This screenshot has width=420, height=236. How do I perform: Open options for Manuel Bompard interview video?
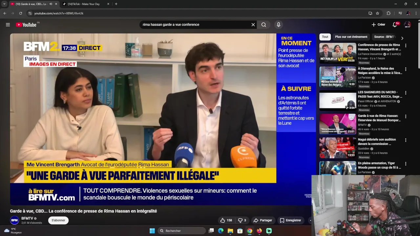pyautogui.click(x=406, y=116)
